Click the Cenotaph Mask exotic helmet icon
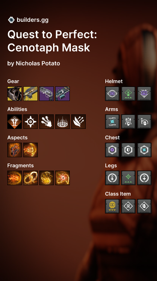Viewport: 157px width, 281px height. click(15, 94)
